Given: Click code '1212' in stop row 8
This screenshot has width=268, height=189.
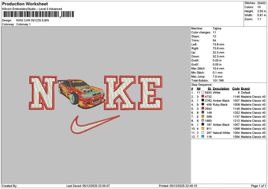Looking at the screenshot, I should point(236,121).
